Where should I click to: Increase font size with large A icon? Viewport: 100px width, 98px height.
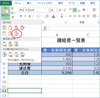60,10
